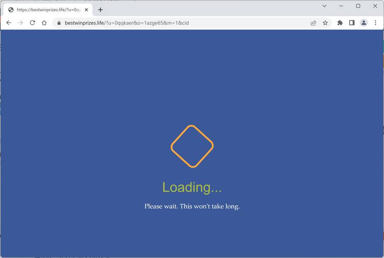Viewport: 384px width, 258px height.
Task: Share this page using share icon
Action: (x=313, y=23)
